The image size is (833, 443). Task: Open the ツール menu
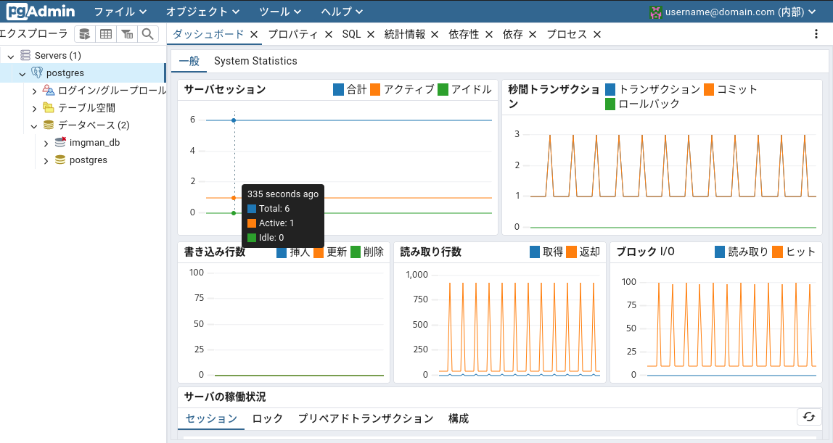pyautogui.click(x=279, y=12)
